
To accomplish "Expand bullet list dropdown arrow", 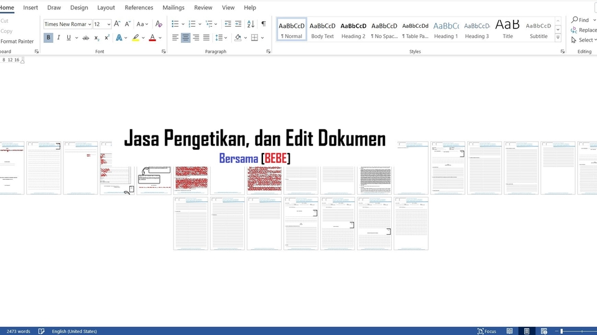I will [183, 24].
